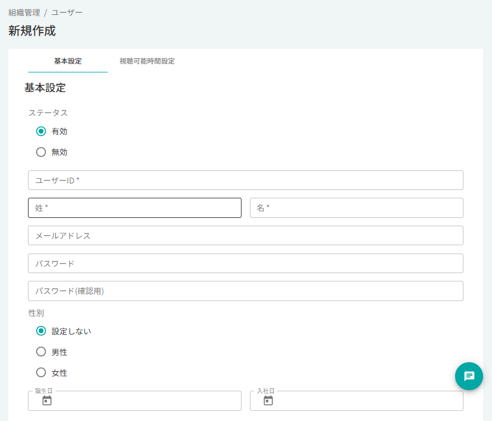Select the 無効 status radio button
This screenshot has width=492, height=421.
coord(41,152)
